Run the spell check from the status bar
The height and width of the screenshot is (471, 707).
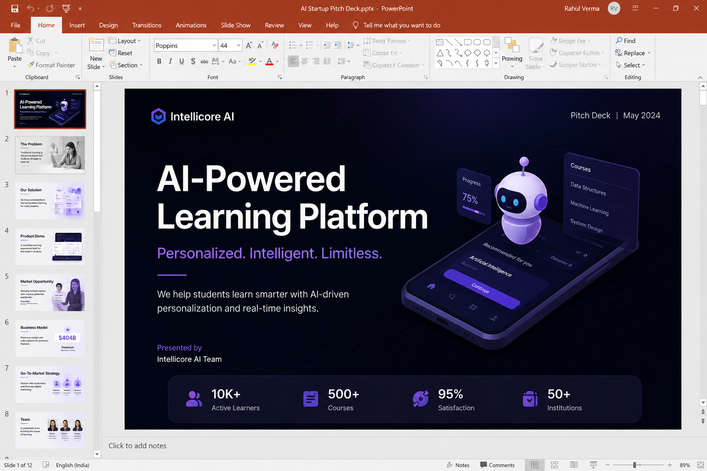(x=46, y=465)
